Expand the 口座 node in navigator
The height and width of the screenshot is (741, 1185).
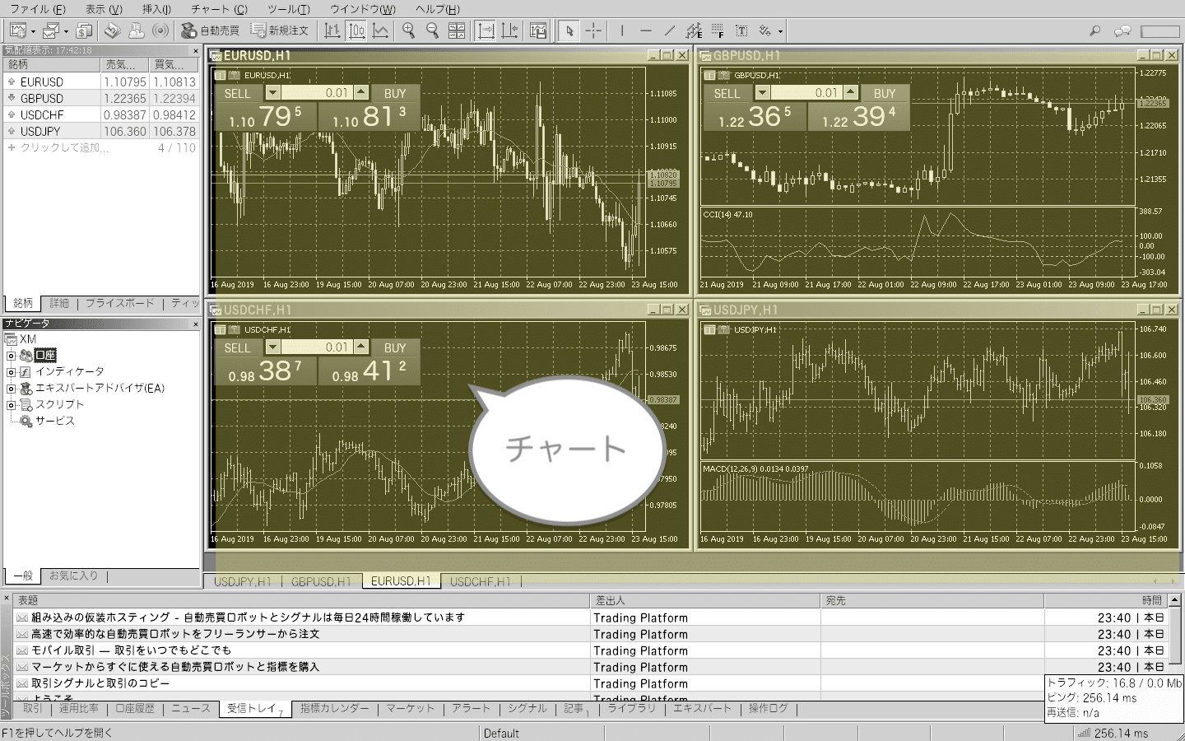(11, 356)
